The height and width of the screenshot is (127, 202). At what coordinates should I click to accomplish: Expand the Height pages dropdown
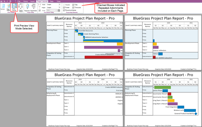(x=60, y=8)
